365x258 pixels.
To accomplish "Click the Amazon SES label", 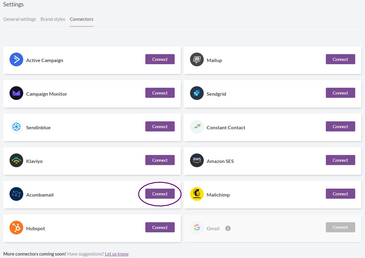I will coord(220,161).
